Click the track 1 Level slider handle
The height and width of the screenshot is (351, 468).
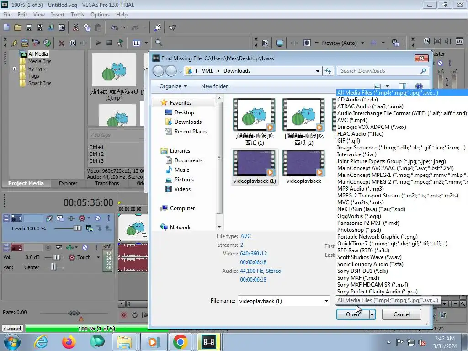pyautogui.click(x=77, y=229)
